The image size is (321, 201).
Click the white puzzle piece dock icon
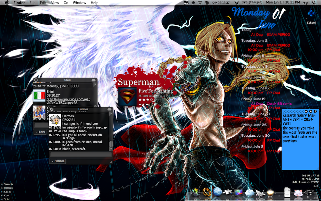(228, 192)
